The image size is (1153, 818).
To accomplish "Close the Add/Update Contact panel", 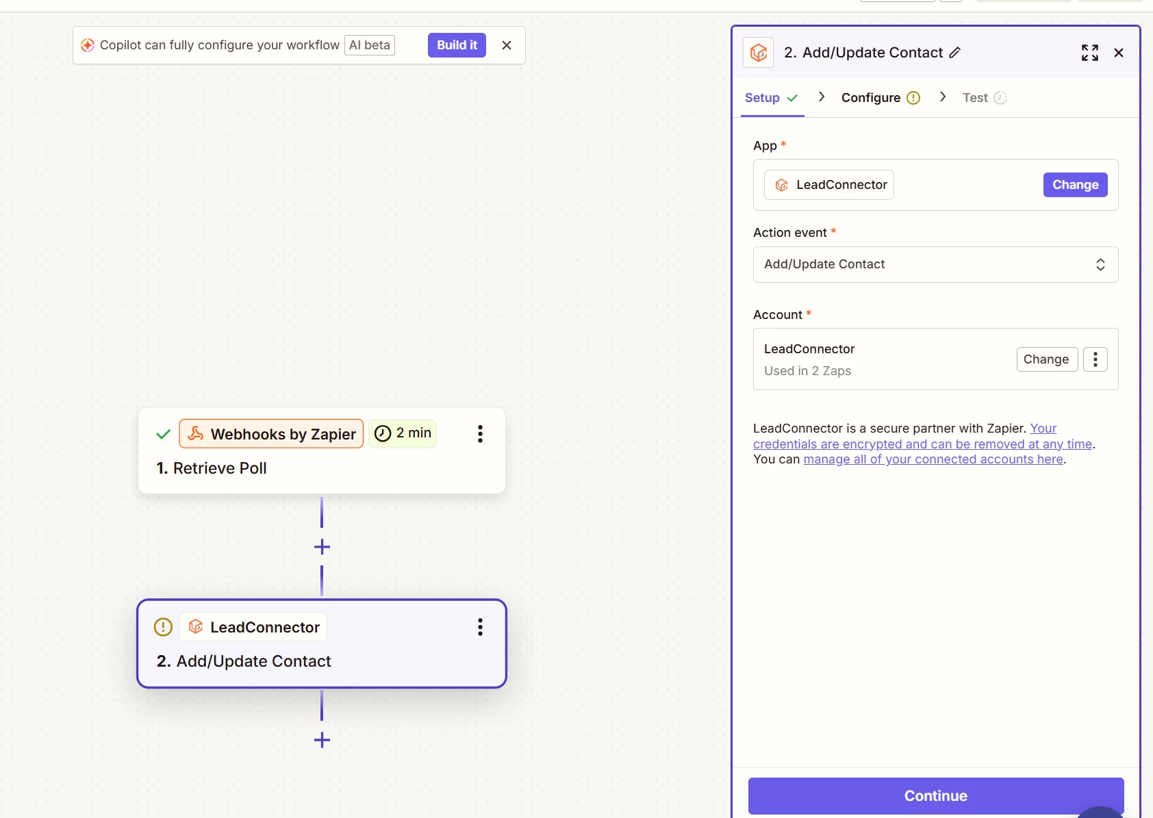I will pos(1119,53).
